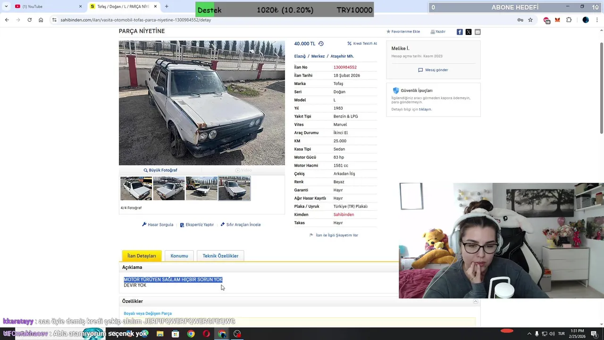This screenshot has width=604, height=340.
Task: Open the browser home page
Action: 41,20
